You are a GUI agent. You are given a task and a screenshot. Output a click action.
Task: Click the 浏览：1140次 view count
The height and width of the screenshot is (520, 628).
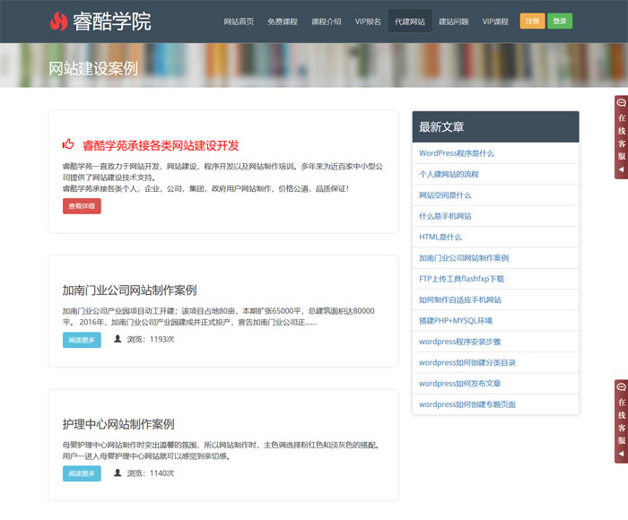(151, 473)
